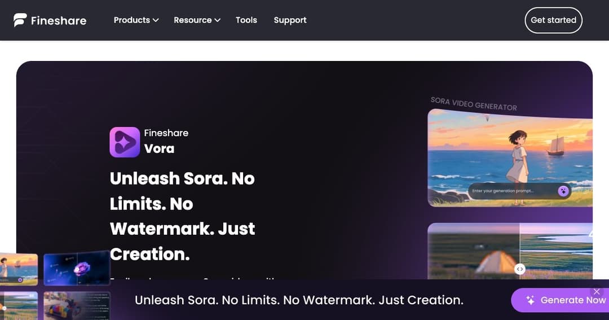The image size is (609, 320).
Task: Close the bottom promo banner
Action: [x=597, y=291]
